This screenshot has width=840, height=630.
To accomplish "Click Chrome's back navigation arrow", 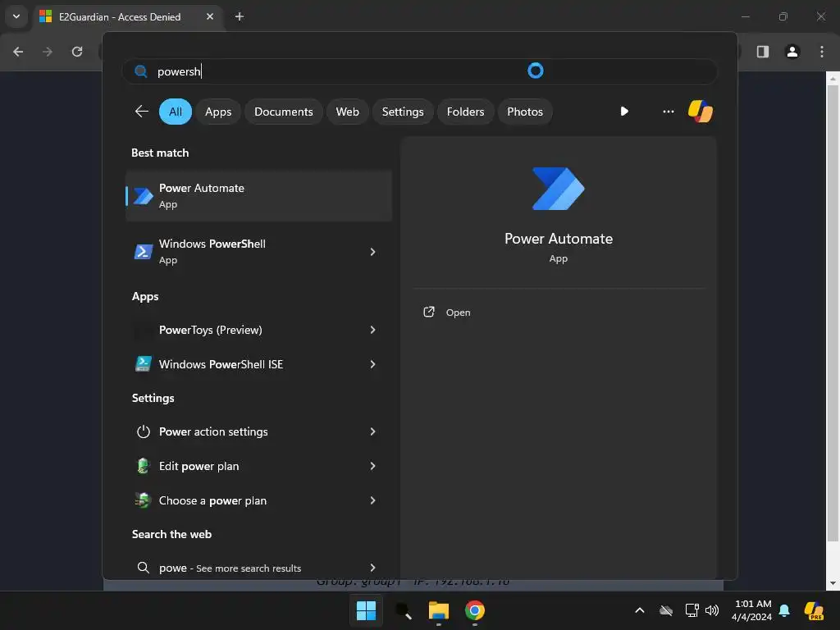I will point(18,52).
